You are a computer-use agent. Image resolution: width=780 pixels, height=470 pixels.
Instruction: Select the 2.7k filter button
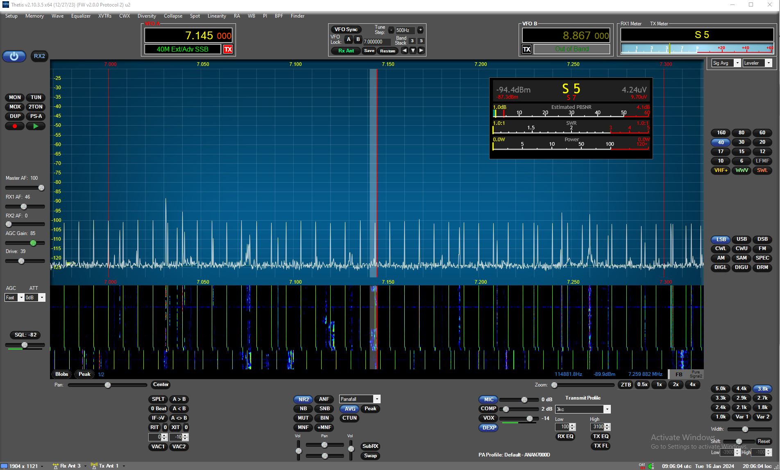click(762, 398)
